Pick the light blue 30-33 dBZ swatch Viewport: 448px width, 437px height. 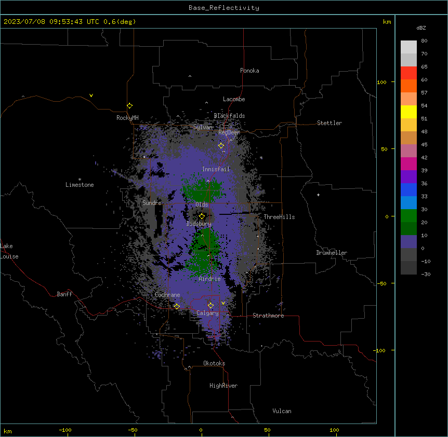(409, 203)
